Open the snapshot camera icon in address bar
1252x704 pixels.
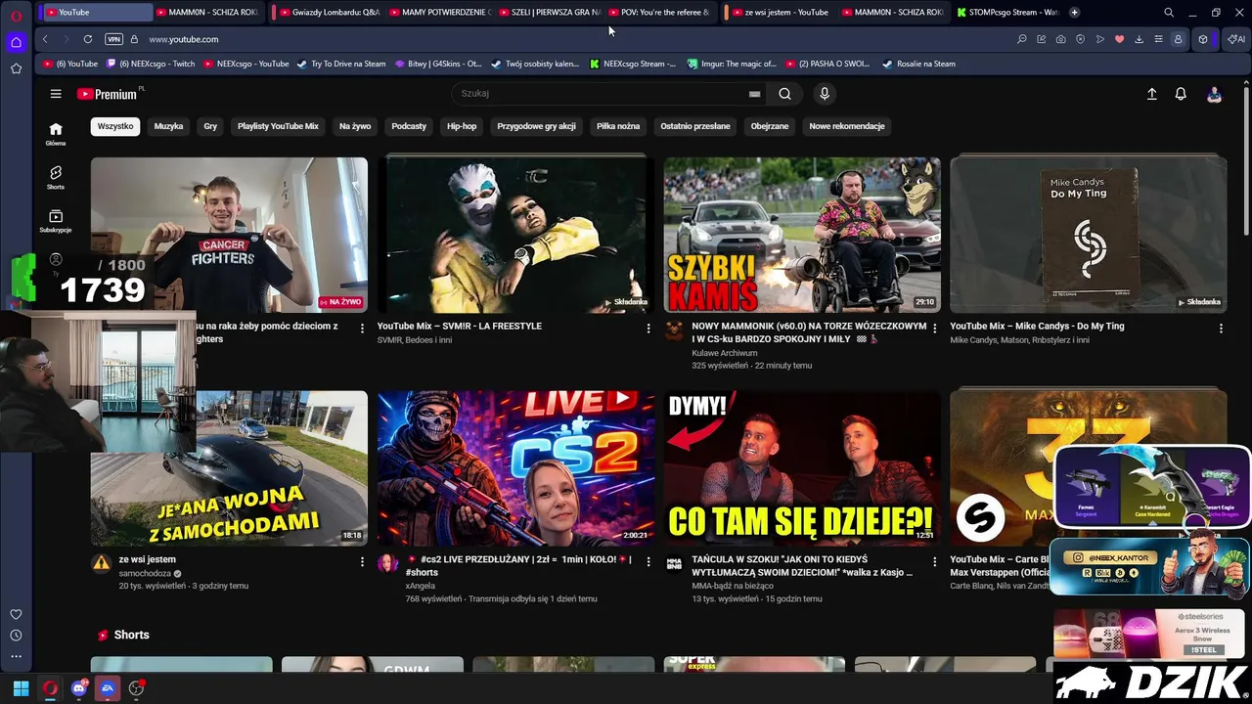(1061, 39)
